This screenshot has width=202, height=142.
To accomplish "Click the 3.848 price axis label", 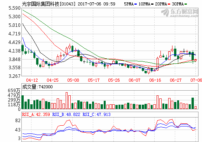I will (14, 60).
